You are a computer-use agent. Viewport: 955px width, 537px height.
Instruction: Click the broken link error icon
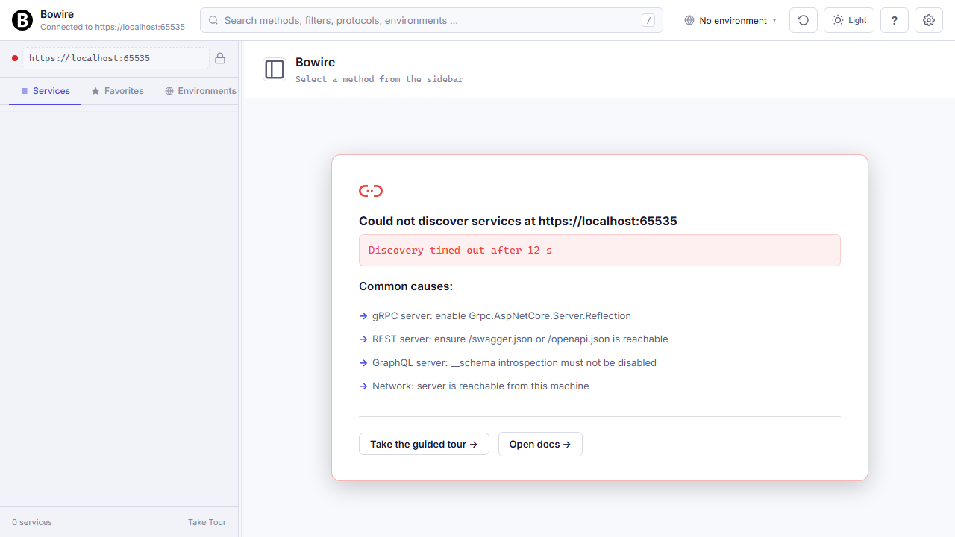[x=371, y=191]
